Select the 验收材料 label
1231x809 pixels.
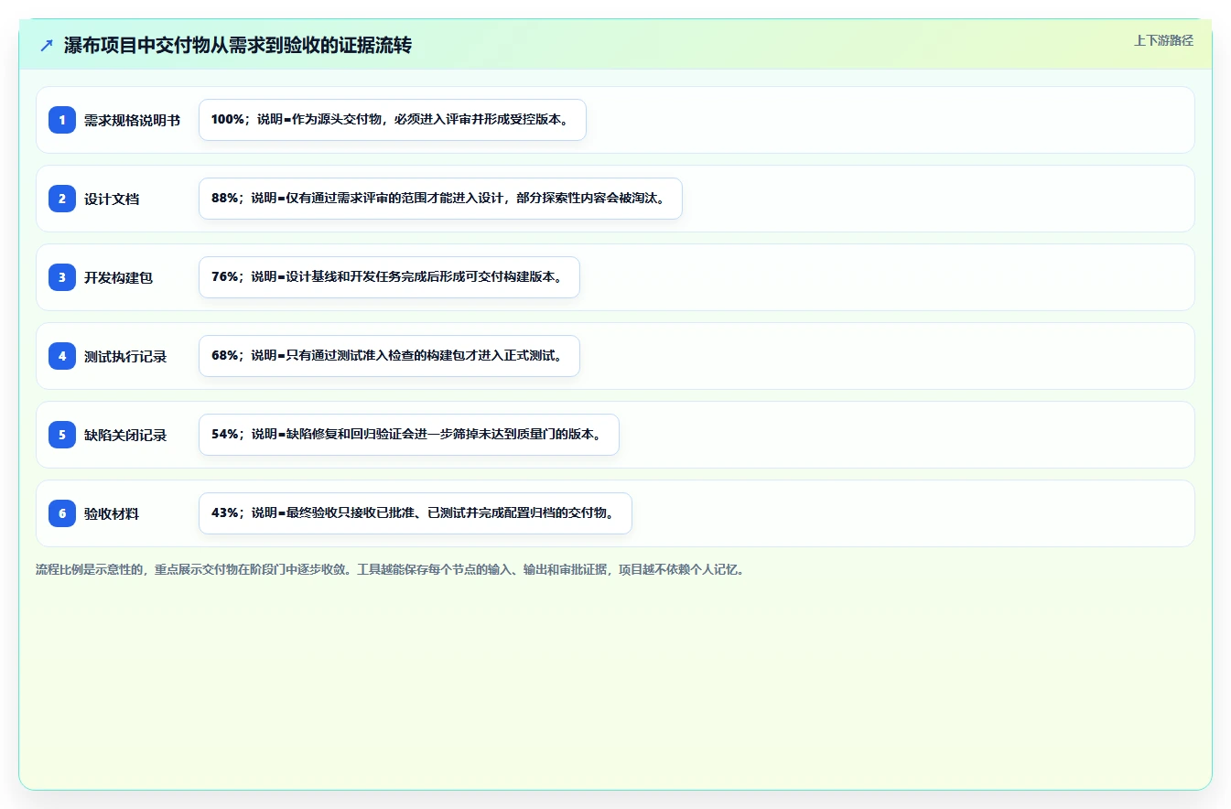pyautogui.click(x=112, y=513)
